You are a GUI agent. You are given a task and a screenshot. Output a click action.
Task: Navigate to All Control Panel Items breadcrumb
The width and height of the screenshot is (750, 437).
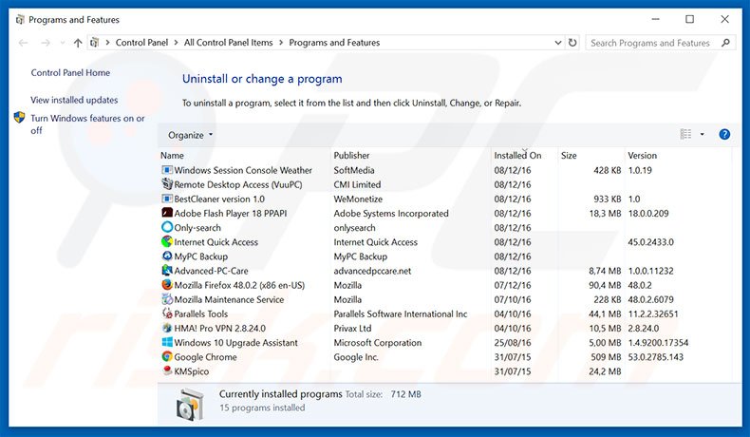pyautogui.click(x=228, y=43)
